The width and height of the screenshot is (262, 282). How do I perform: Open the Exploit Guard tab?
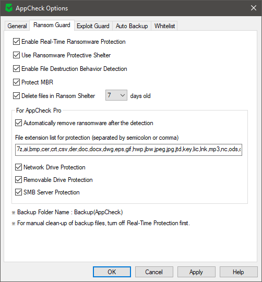click(x=93, y=26)
